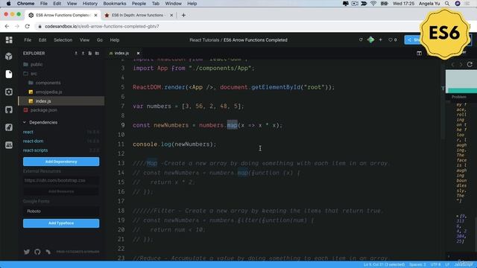The image size is (477, 268).
Task: Open the Sandbox Info cube icon
Action: pyautogui.click(x=9, y=57)
